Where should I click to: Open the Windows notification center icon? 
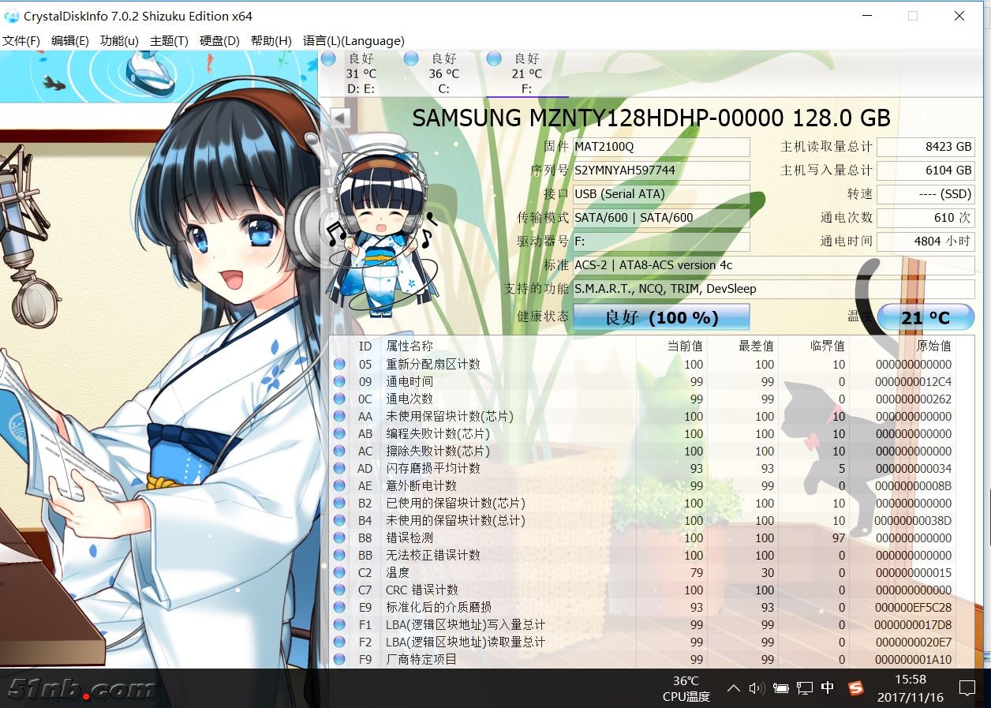coord(967,688)
